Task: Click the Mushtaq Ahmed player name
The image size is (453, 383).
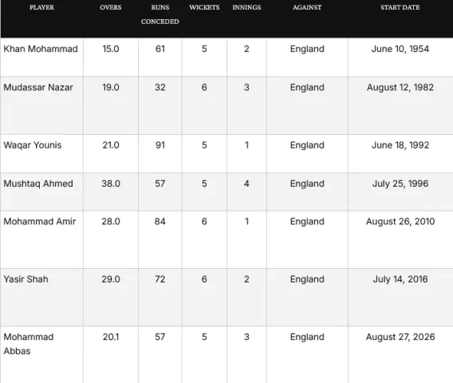Action: [x=38, y=184]
